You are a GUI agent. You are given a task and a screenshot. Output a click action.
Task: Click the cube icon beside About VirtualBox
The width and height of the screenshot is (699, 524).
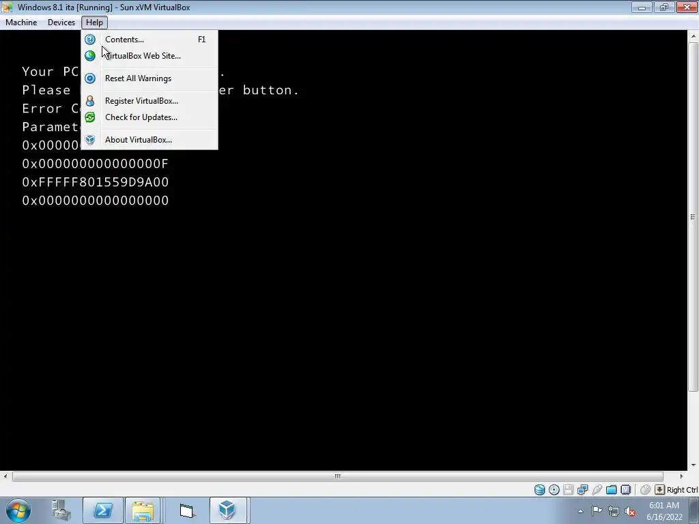click(90, 140)
